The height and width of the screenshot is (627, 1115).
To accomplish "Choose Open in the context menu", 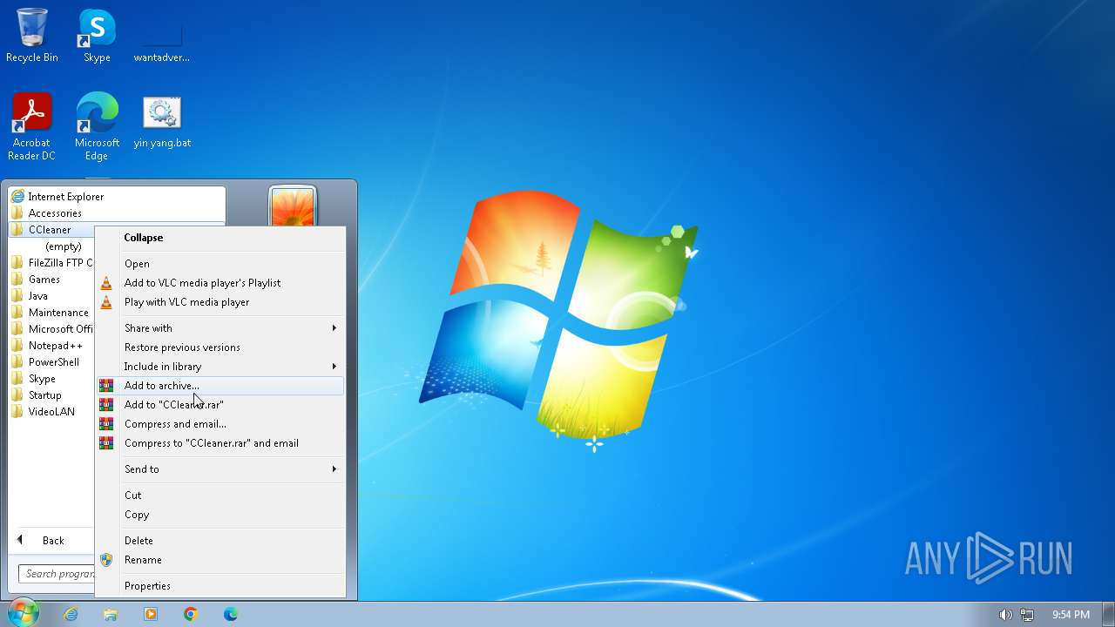I will point(220,264).
